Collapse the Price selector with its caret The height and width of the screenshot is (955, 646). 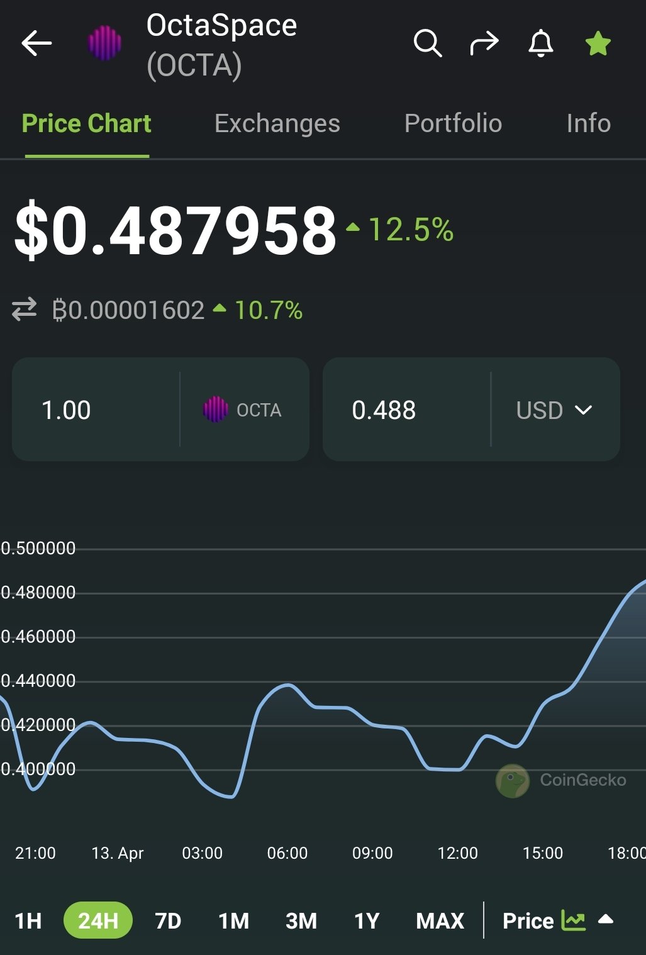pos(606,919)
